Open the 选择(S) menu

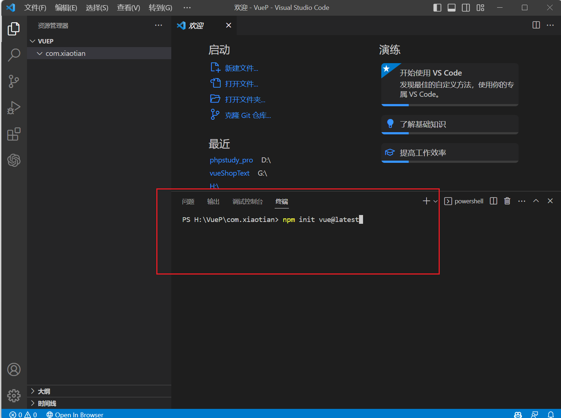[97, 8]
